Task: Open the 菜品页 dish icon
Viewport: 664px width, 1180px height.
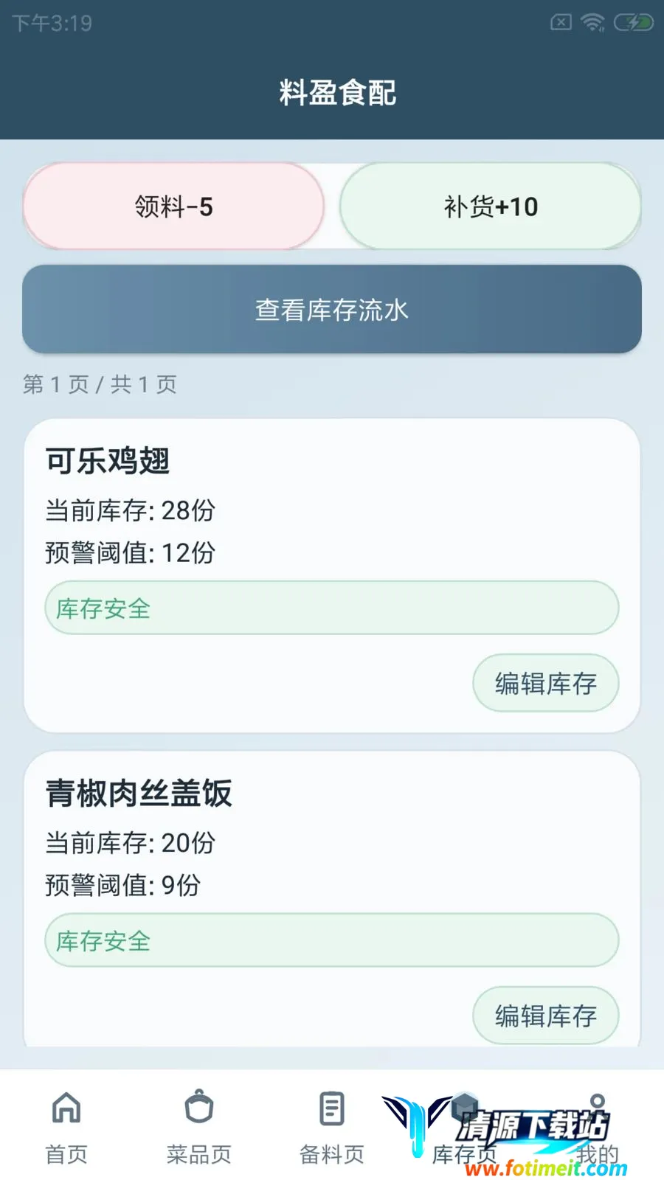Action: pyautogui.click(x=199, y=1106)
